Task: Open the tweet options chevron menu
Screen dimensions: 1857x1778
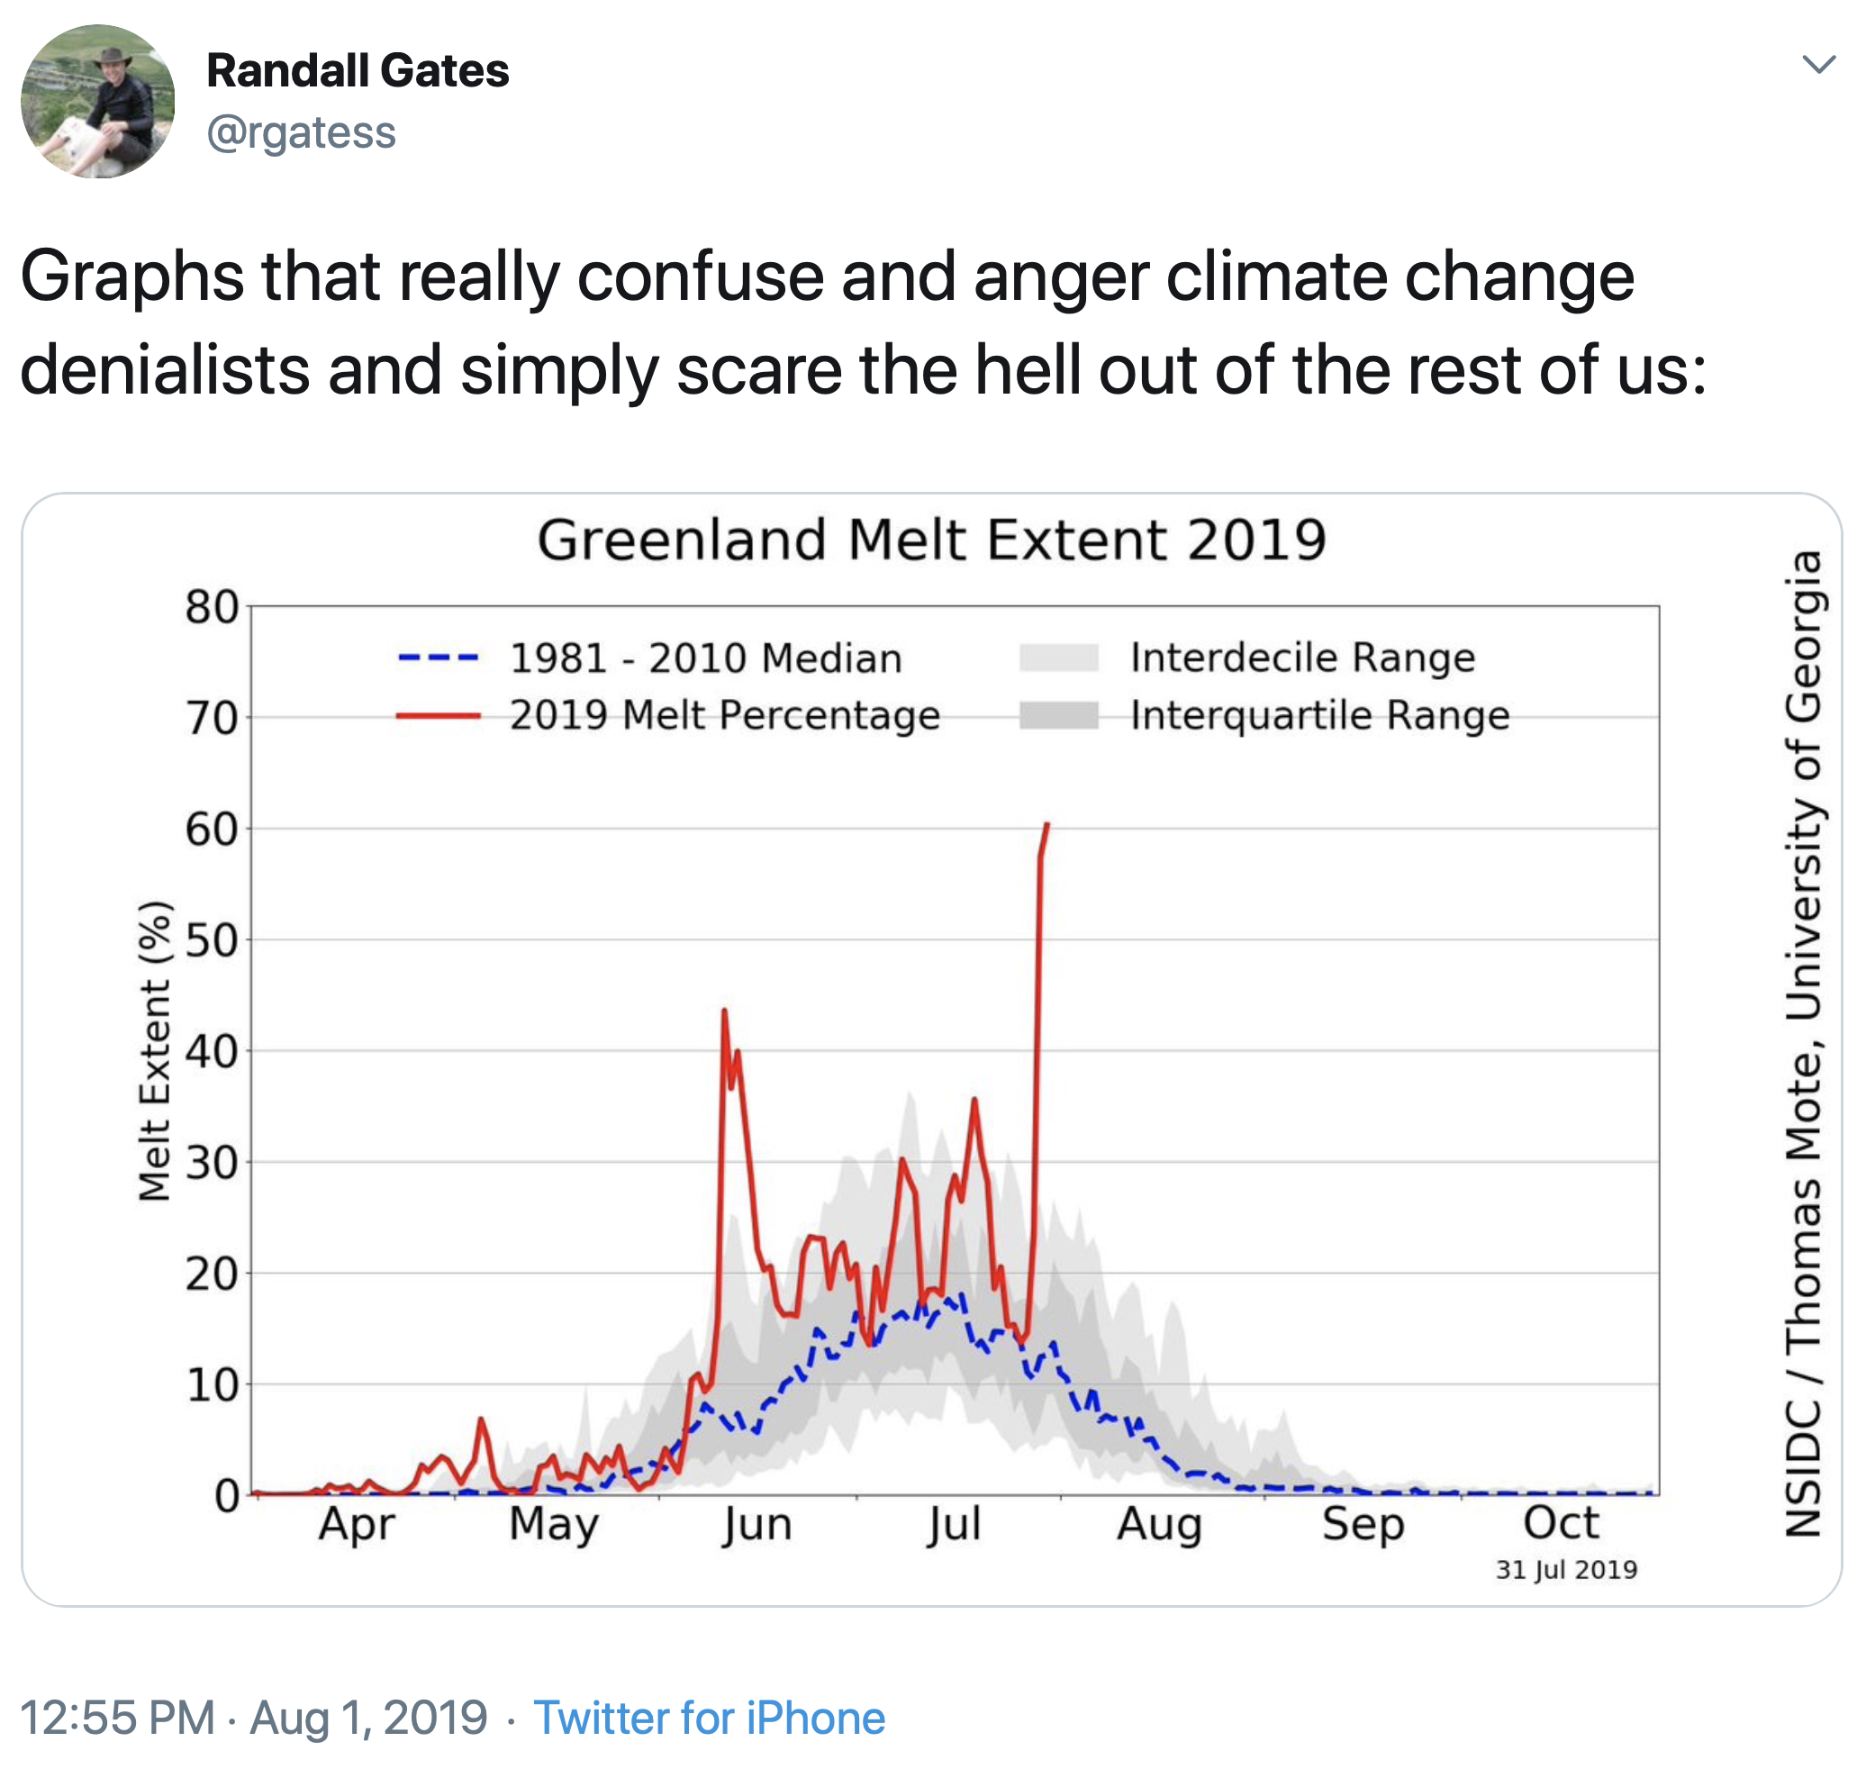Action: (x=1818, y=65)
